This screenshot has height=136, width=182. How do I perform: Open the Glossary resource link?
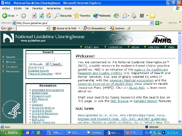pyautogui.click(x=37, y=105)
